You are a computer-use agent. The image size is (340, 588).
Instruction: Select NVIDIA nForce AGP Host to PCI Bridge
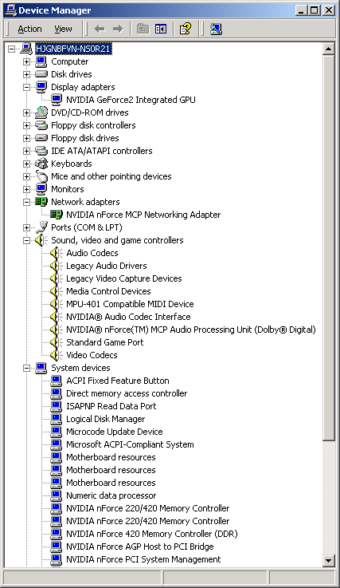pos(139,547)
